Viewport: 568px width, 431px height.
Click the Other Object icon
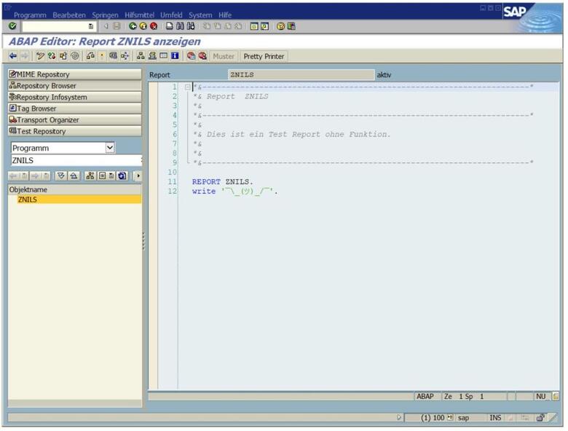(63, 56)
